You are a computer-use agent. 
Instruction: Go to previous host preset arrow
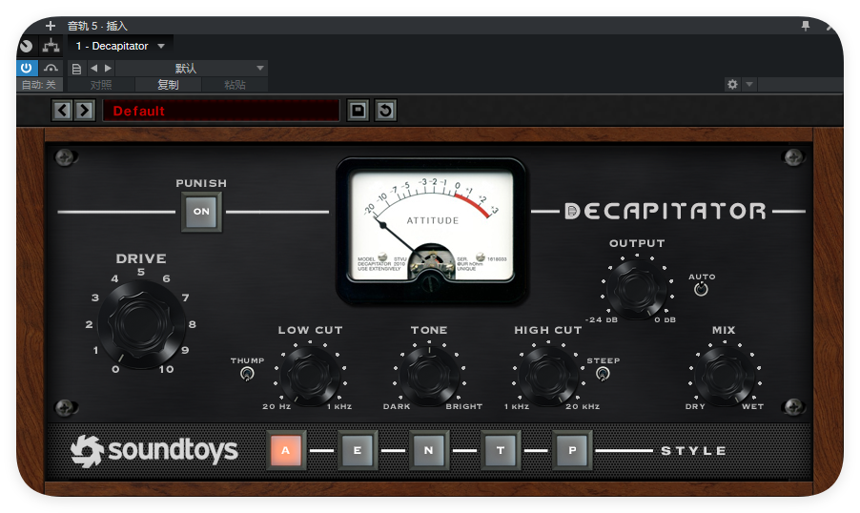point(93,68)
